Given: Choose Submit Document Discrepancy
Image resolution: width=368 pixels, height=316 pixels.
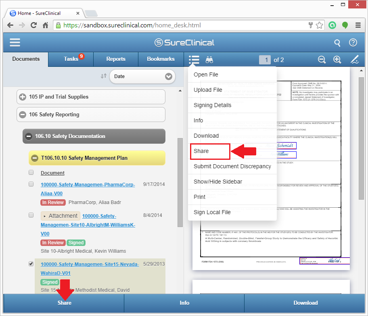Looking at the screenshot, I should pos(232,166).
